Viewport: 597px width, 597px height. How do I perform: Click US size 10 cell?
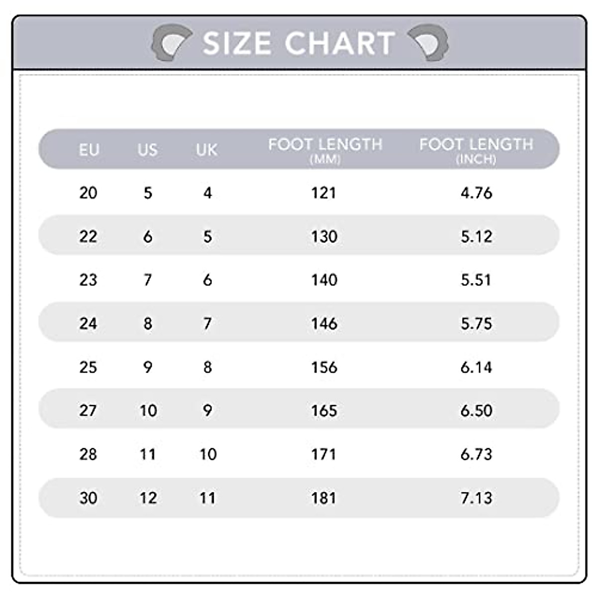pyautogui.click(x=148, y=410)
